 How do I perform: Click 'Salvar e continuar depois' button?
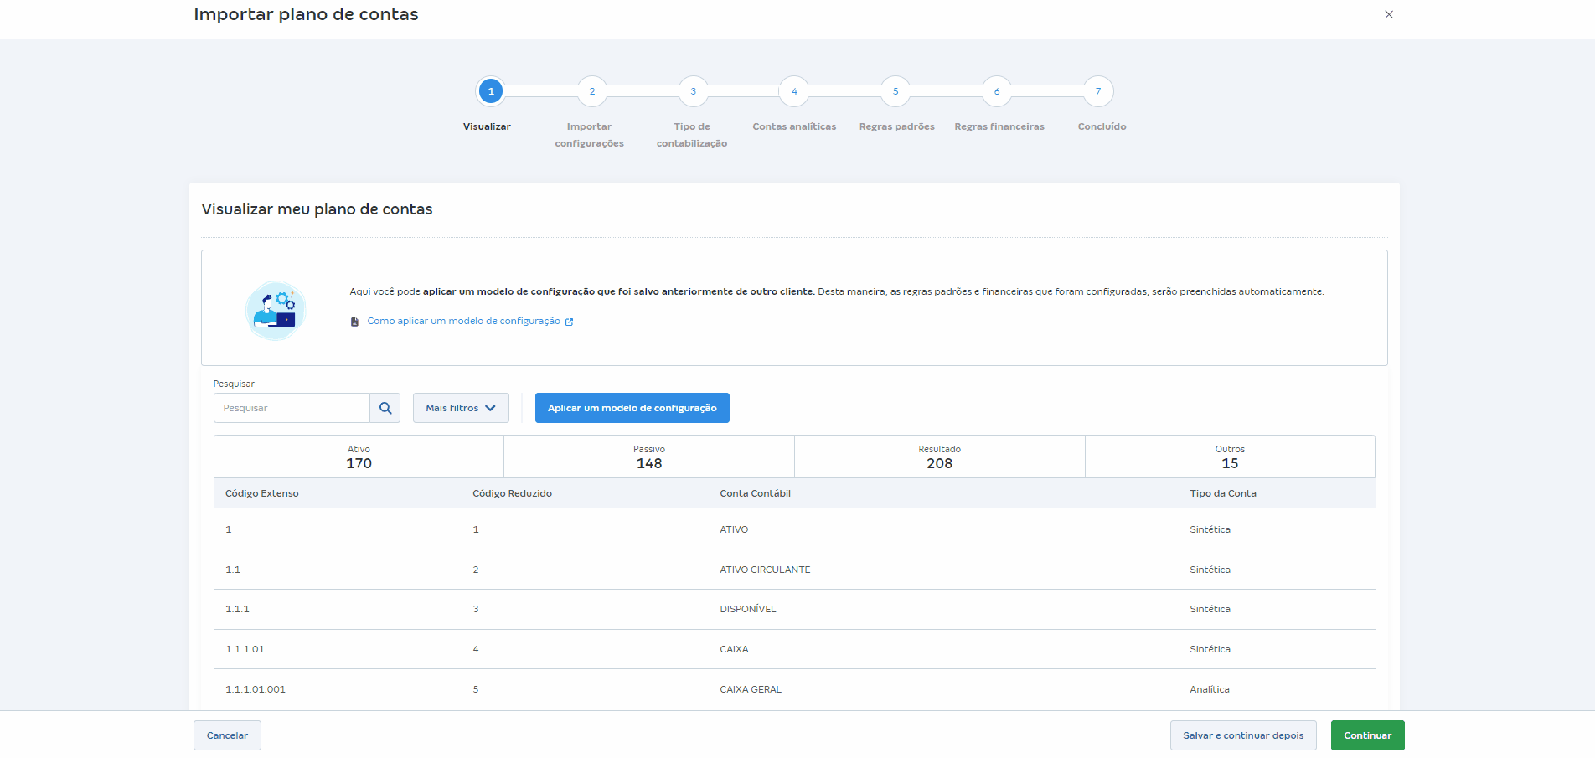pyautogui.click(x=1243, y=735)
